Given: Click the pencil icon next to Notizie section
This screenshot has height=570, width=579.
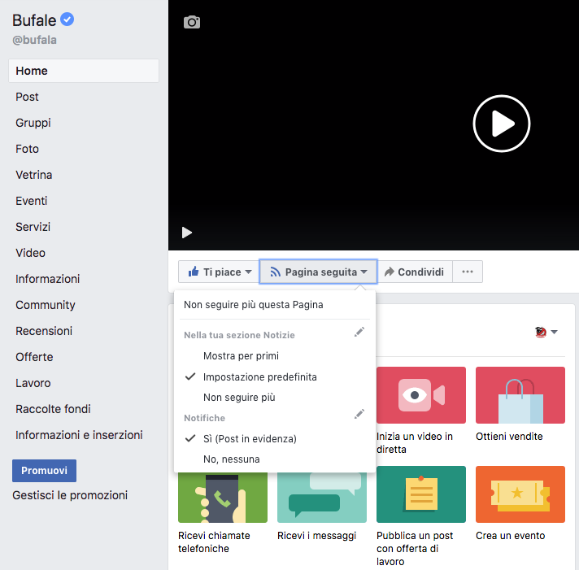Looking at the screenshot, I should 359,333.
